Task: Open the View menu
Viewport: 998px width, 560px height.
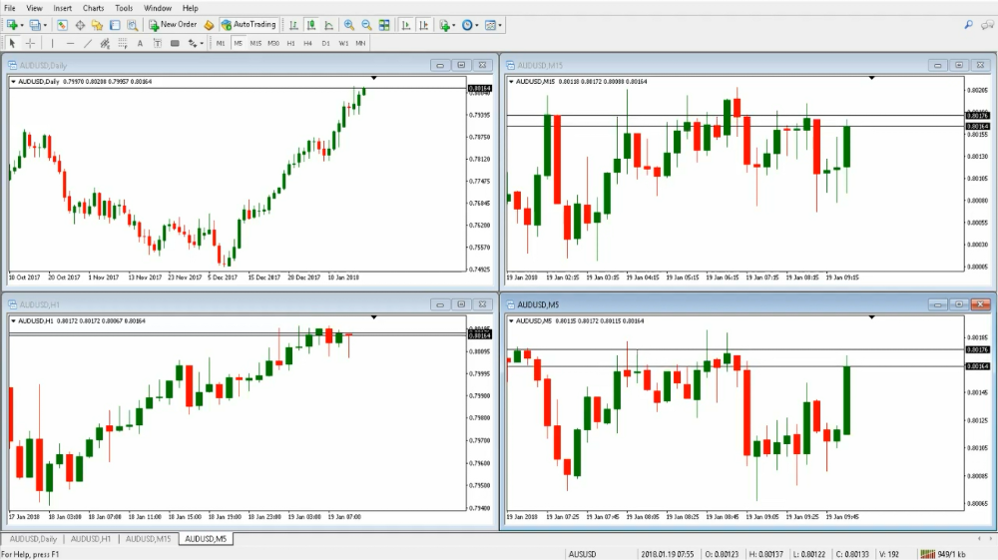Action: (34, 8)
